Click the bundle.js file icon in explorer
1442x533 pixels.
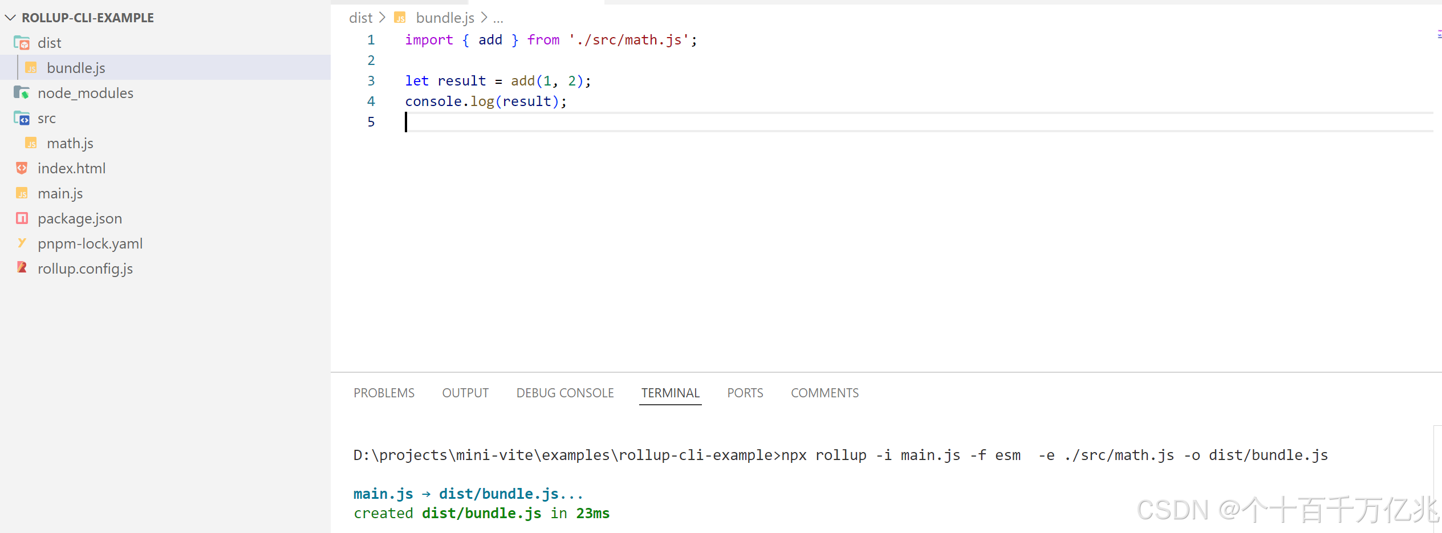tap(31, 68)
